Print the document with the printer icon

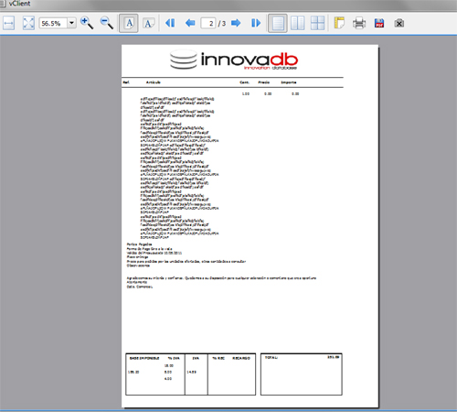coord(359,23)
